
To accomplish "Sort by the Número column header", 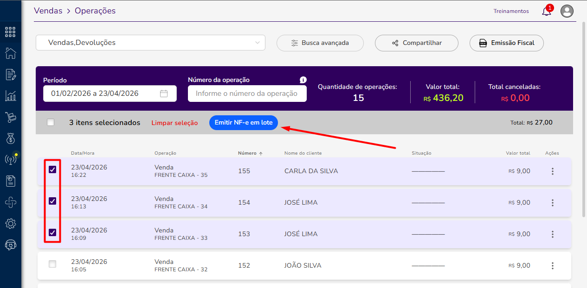I will point(247,153).
